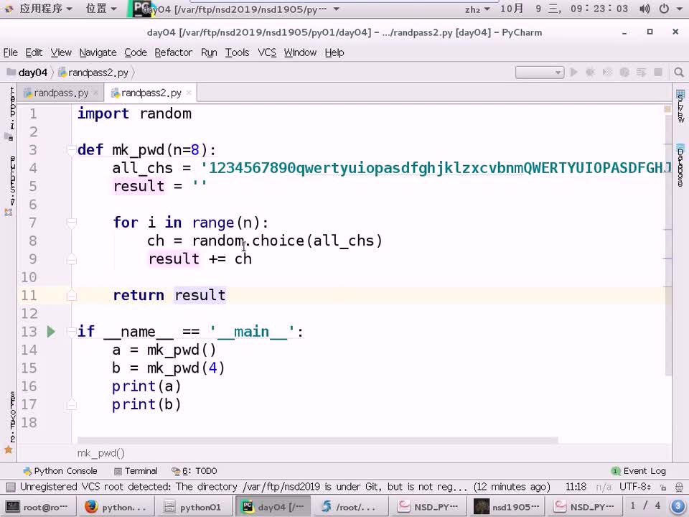Open the Navigate menu
The height and width of the screenshot is (517, 689).
[x=98, y=52]
